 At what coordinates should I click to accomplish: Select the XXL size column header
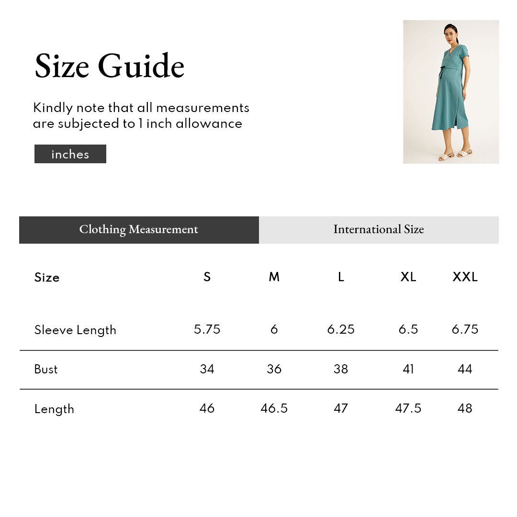tap(465, 277)
